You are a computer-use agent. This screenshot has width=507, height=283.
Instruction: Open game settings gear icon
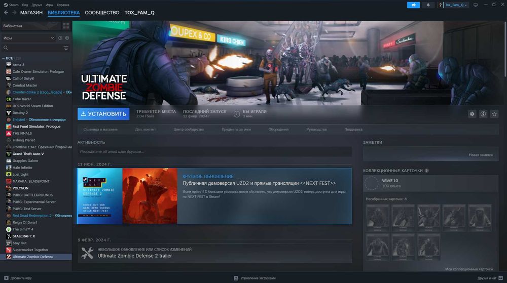[472, 114]
